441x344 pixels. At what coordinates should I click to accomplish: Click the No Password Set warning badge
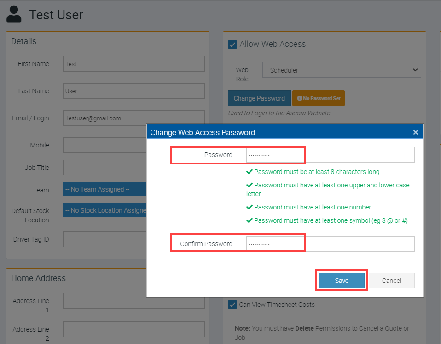pos(318,98)
